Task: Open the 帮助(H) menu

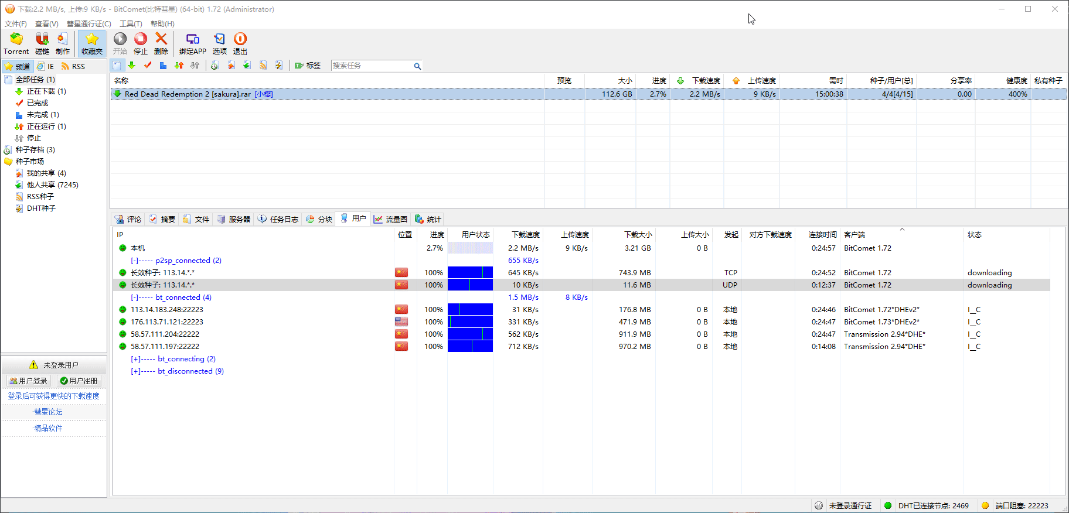Action: coord(162,24)
